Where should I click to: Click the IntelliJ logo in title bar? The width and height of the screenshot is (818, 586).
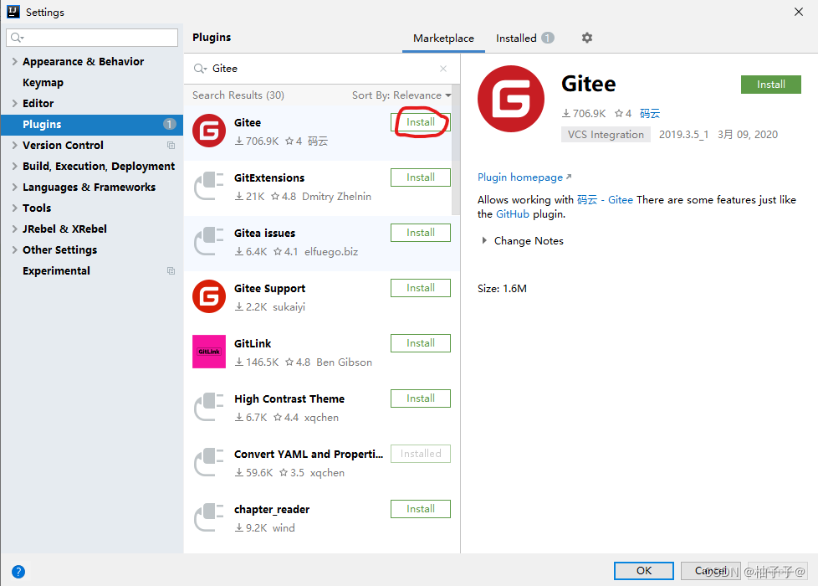point(13,12)
